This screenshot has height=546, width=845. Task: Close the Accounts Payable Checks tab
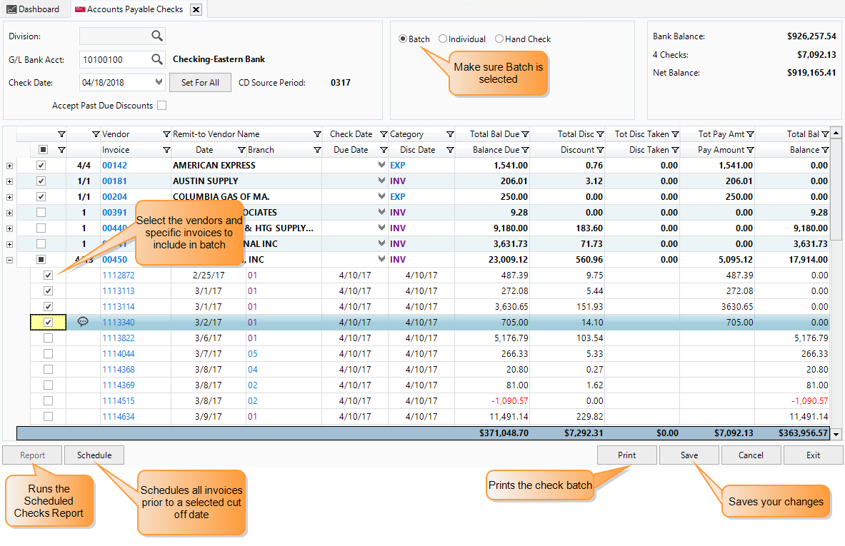tap(196, 9)
